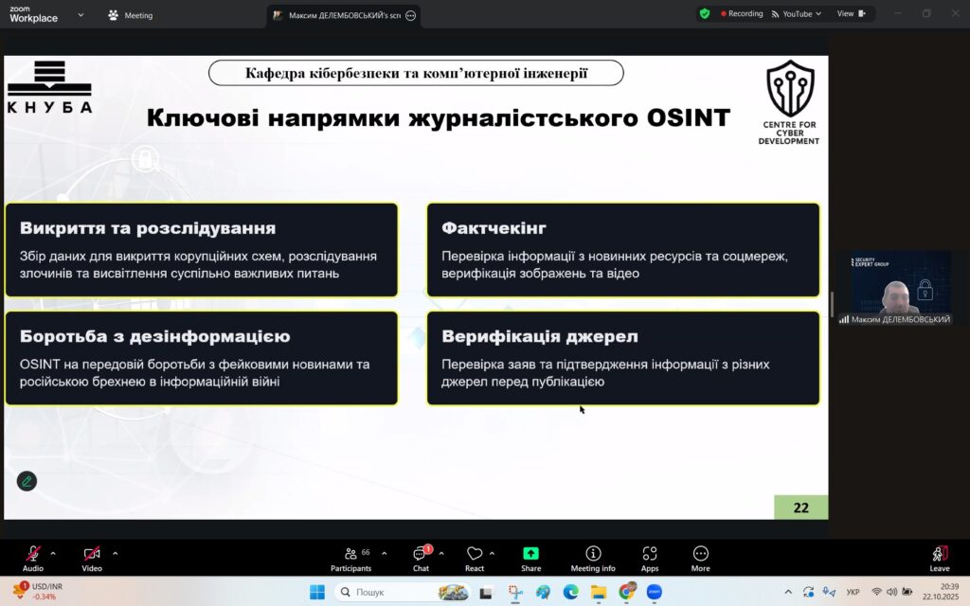970x606 pixels.
Task: Open the Participants panel
Action: point(350,556)
